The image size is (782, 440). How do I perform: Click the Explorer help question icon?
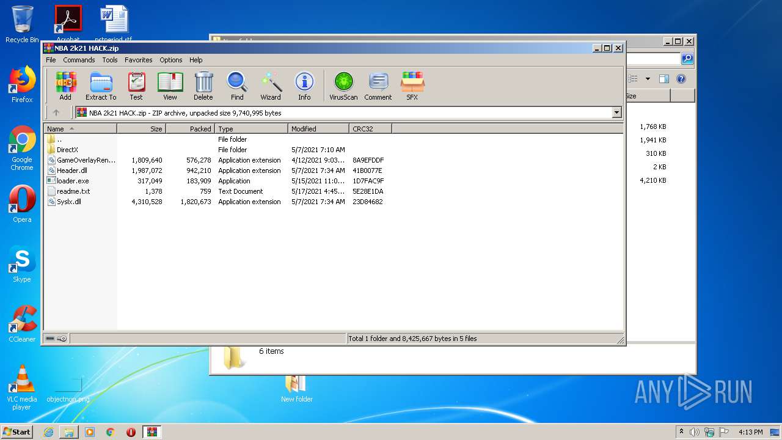681,79
